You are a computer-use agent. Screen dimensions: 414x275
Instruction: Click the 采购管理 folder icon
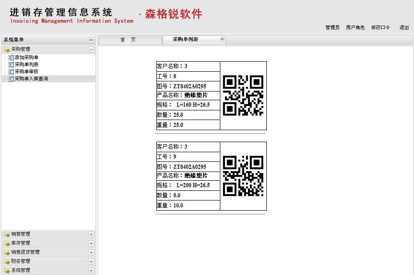pos(7,49)
